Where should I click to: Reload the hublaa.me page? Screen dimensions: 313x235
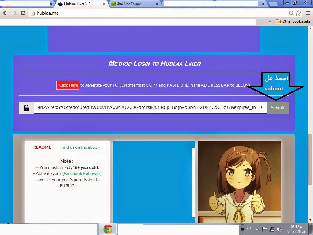(x=23, y=13)
